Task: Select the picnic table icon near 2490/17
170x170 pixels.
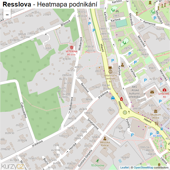Action: (x=120, y=40)
